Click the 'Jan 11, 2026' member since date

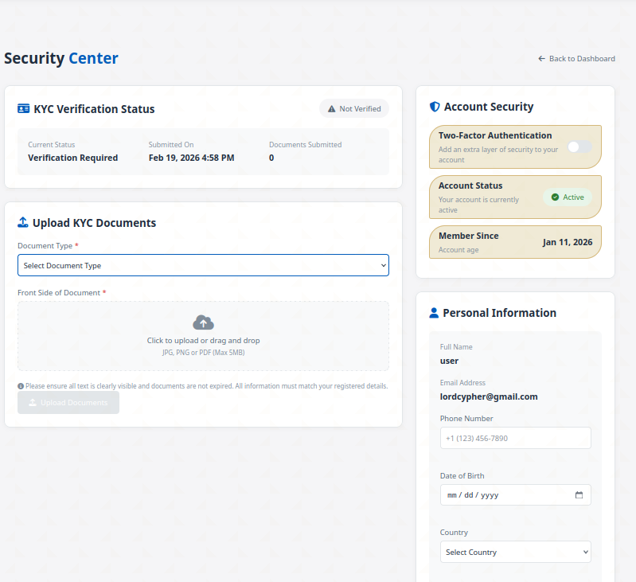coord(568,242)
